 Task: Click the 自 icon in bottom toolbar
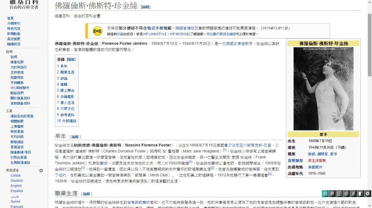325,193
